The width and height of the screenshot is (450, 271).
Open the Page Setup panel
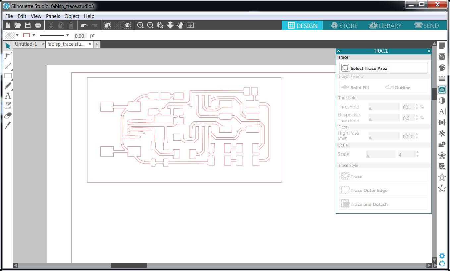tap(442, 46)
